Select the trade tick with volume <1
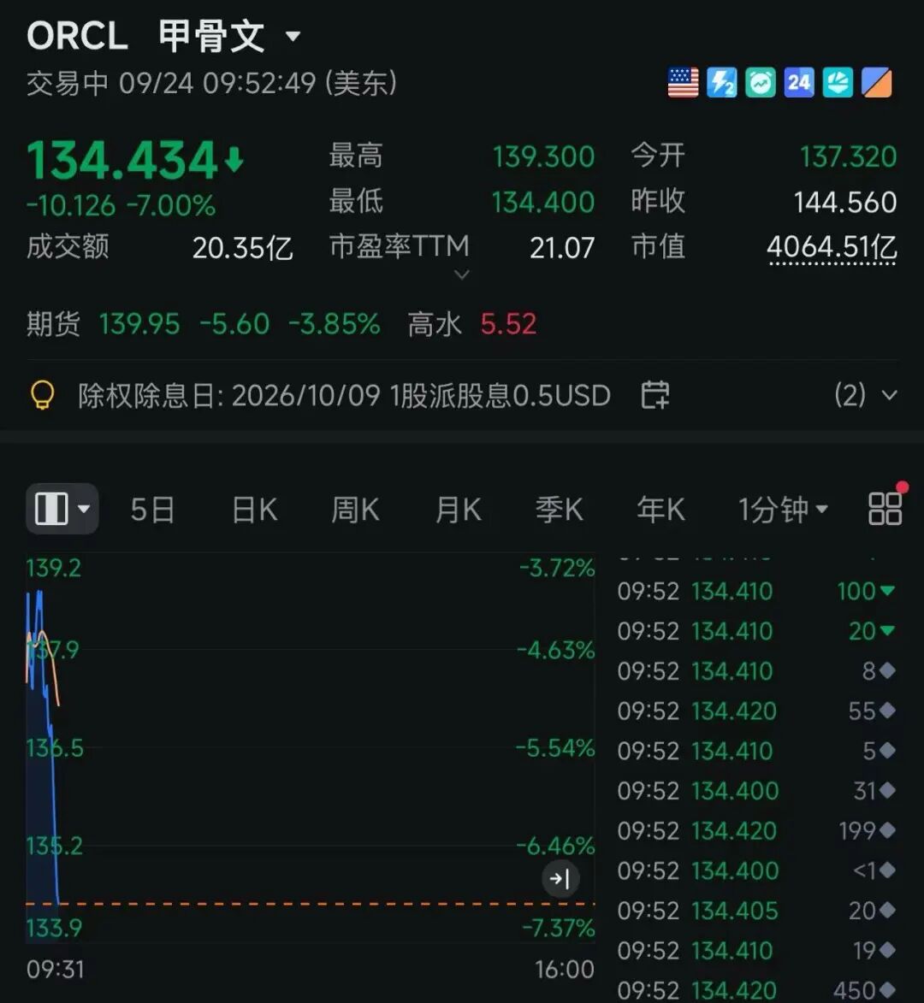Viewport: 924px width, 1003px height. 757,870
